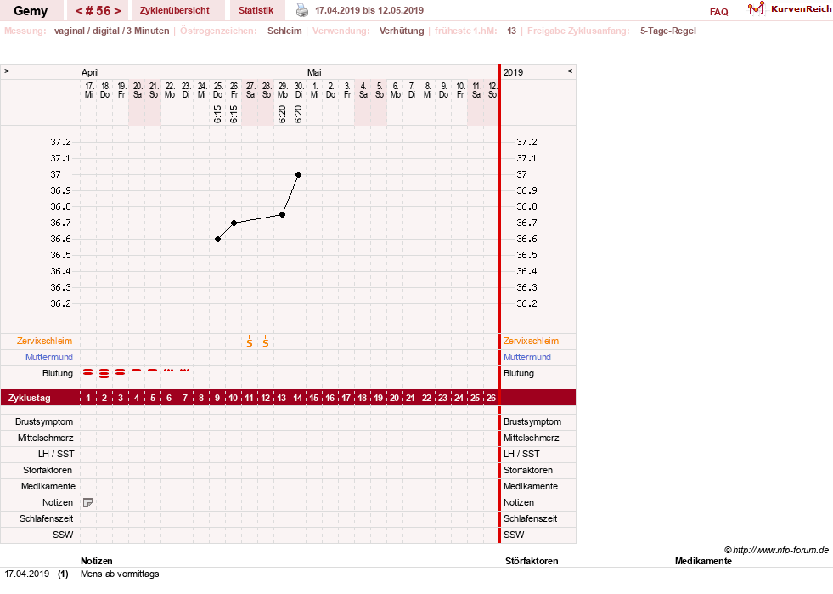
Task: Click date column 25. Do
Action: click(218, 90)
